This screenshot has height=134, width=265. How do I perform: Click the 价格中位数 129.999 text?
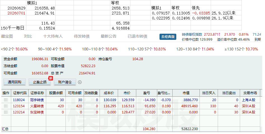pos(197,40)
